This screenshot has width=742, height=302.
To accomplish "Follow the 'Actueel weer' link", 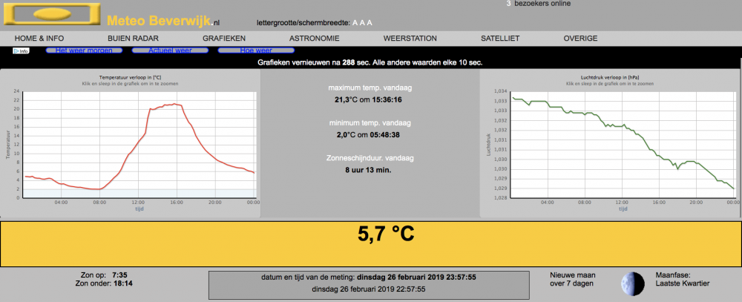I will pos(171,50).
